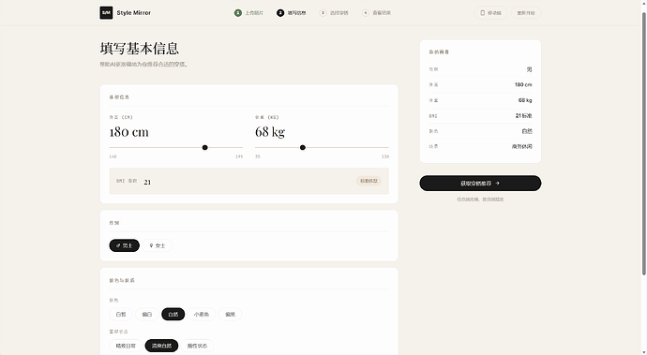Click summary value 21 标准 in side panel
This screenshot has height=355, width=647.
(523, 115)
